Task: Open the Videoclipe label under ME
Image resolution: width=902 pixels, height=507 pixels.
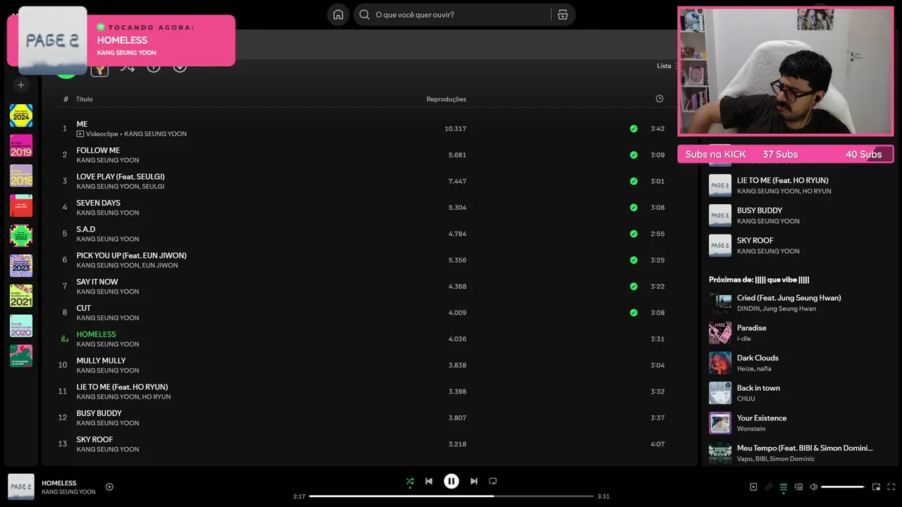Action: 97,134
